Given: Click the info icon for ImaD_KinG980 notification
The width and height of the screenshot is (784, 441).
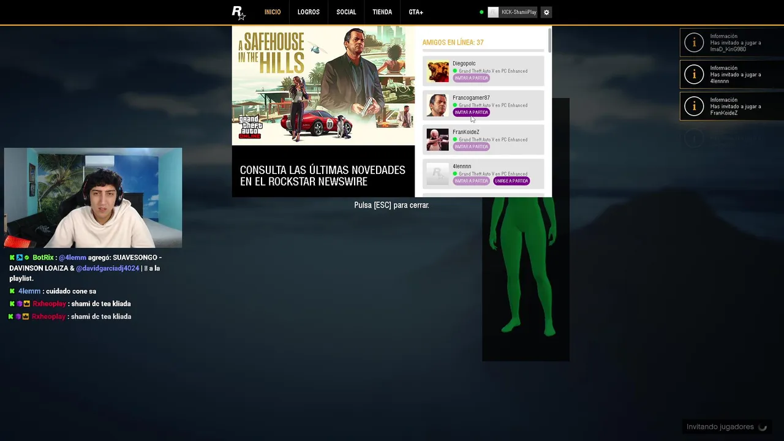Looking at the screenshot, I should tap(694, 42).
